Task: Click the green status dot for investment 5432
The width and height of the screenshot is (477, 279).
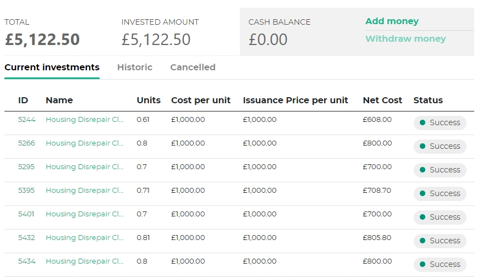Action: pos(423,241)
